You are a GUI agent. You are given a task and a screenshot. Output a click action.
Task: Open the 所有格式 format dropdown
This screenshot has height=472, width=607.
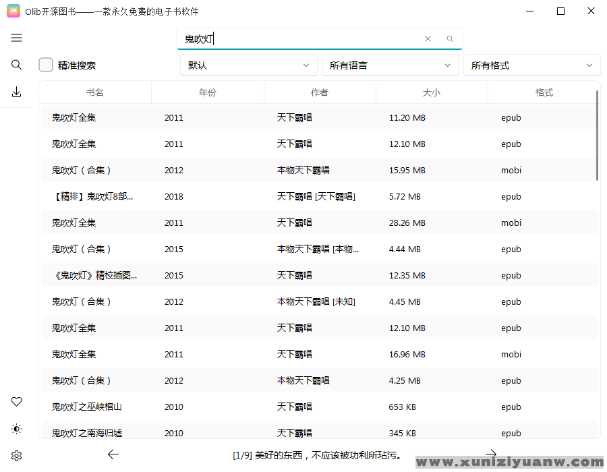pyautogui.click(x=531, y=65)
